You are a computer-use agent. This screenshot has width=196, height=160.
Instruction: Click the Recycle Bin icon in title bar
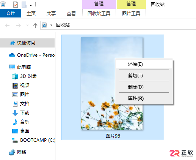coord(3,4)
